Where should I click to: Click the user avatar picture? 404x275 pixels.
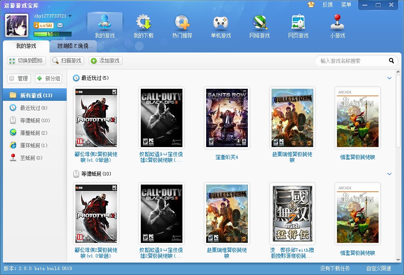17,25
